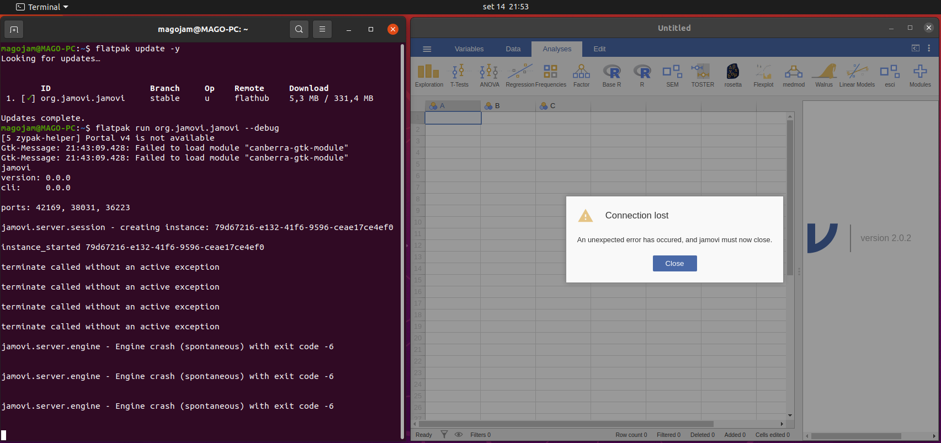Open the T-Tests analyses menu

459,76
